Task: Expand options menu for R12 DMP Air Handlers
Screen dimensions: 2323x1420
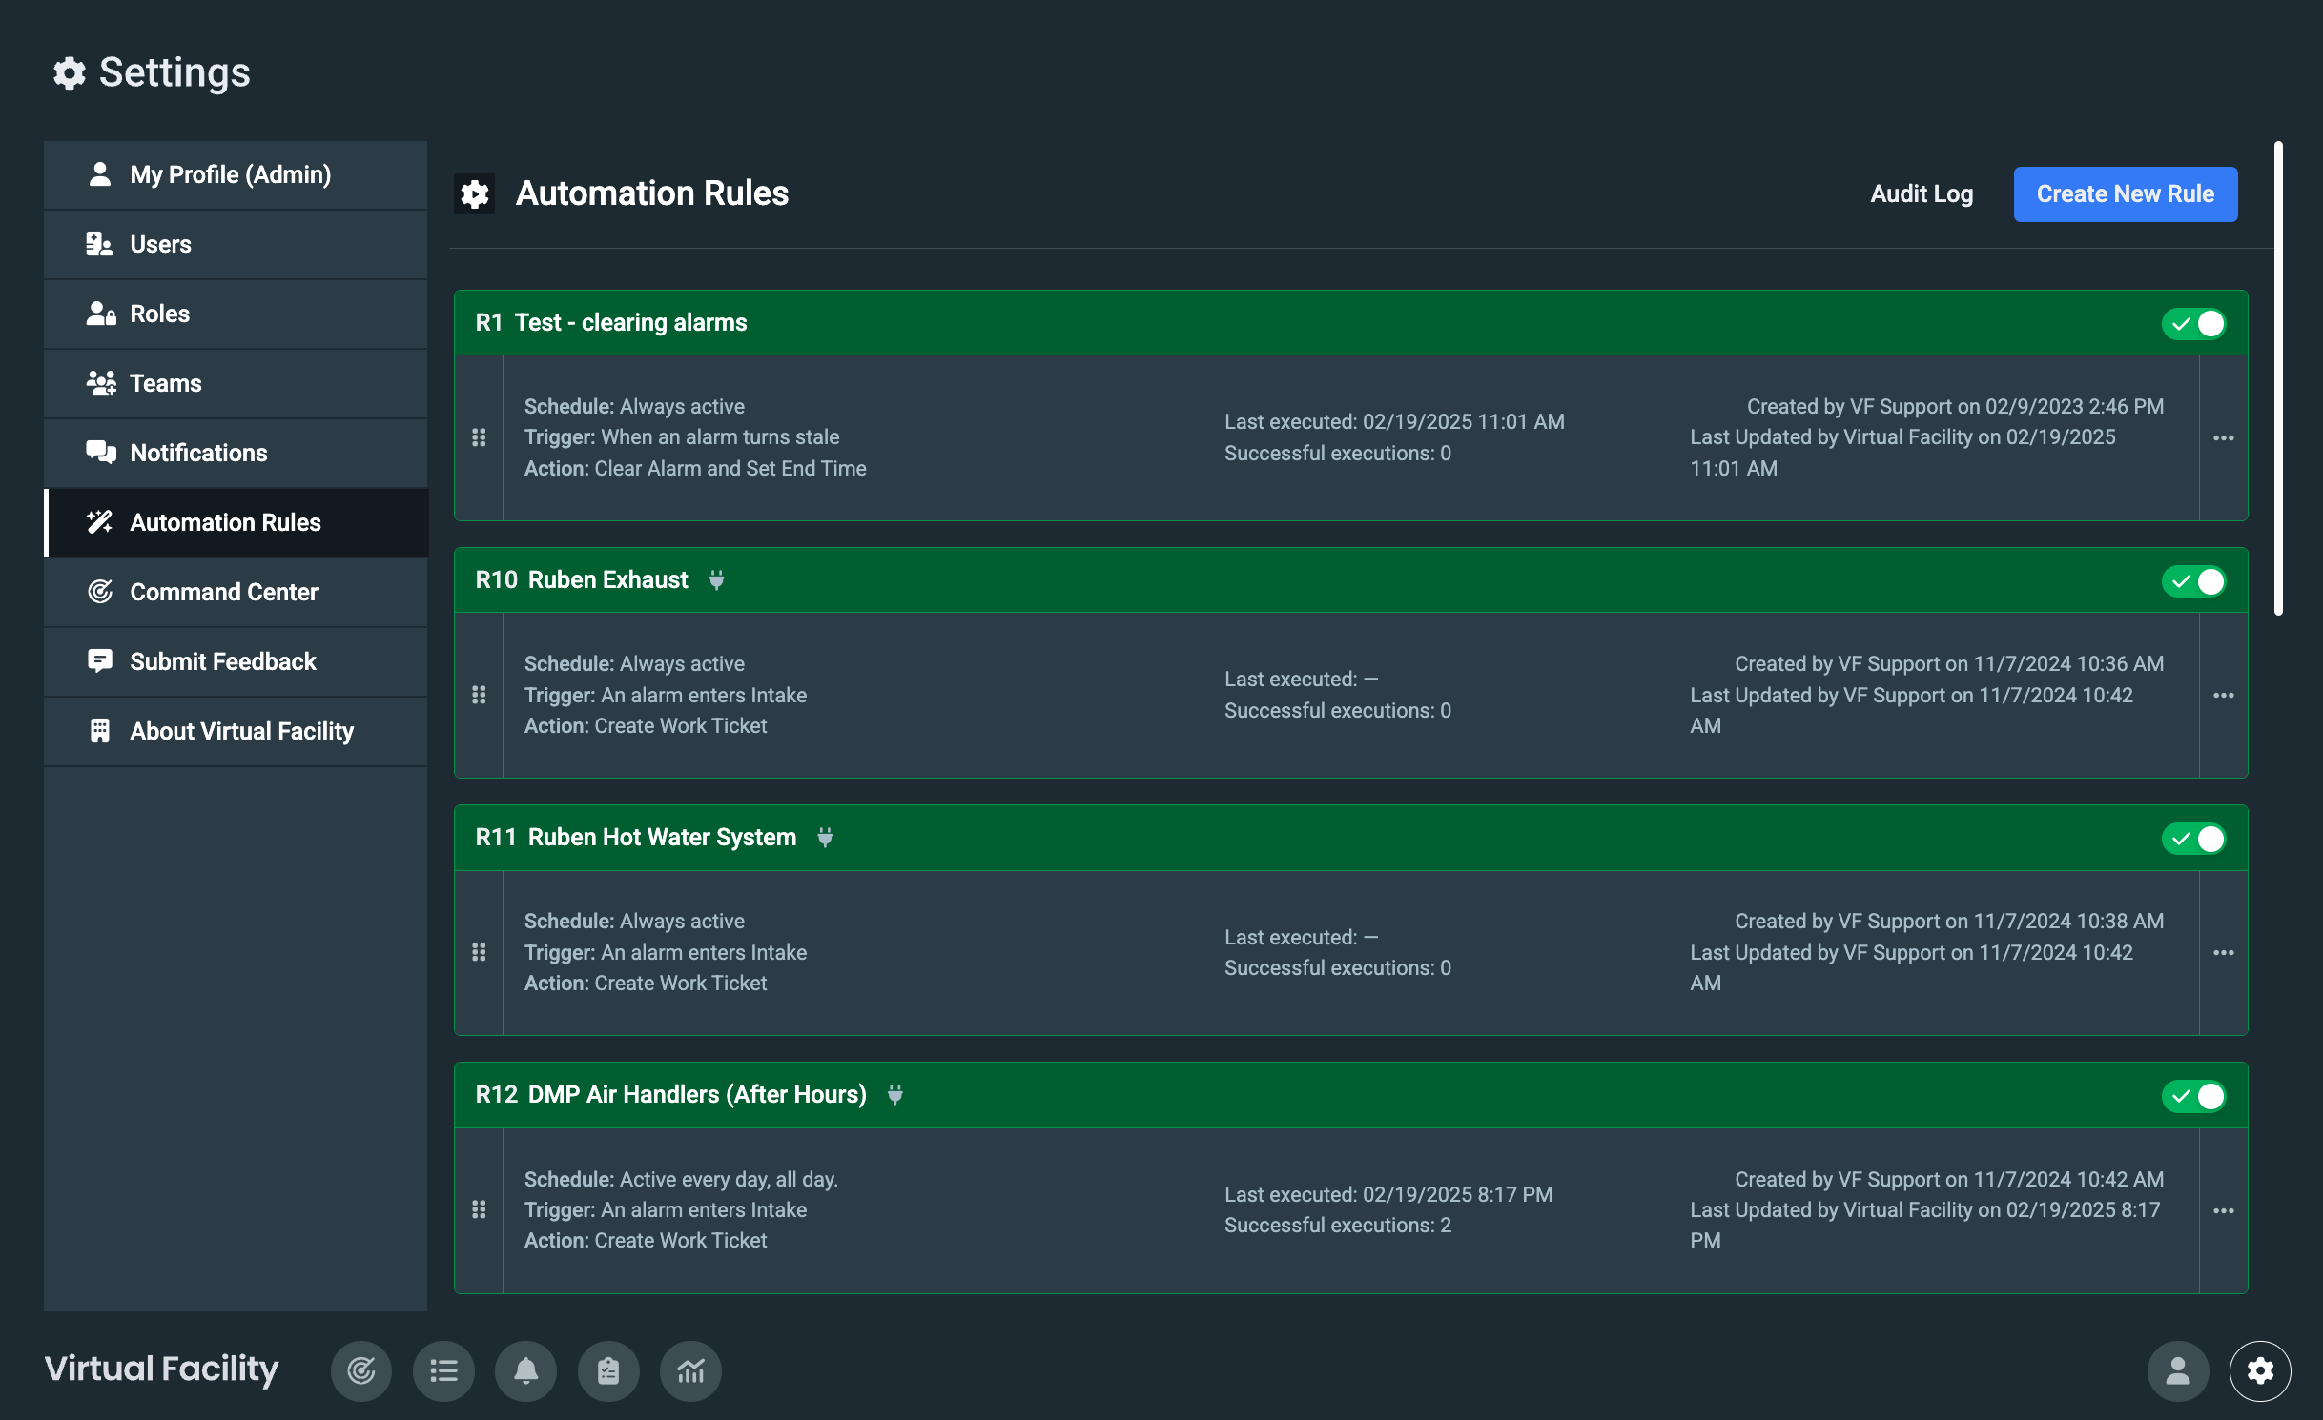Action: click(2224, 1210)
